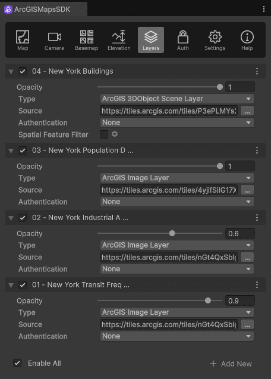This screenshot has width=271, height=379.
Task: Collapse the 01 - New York Transit section
Action: 11,285
